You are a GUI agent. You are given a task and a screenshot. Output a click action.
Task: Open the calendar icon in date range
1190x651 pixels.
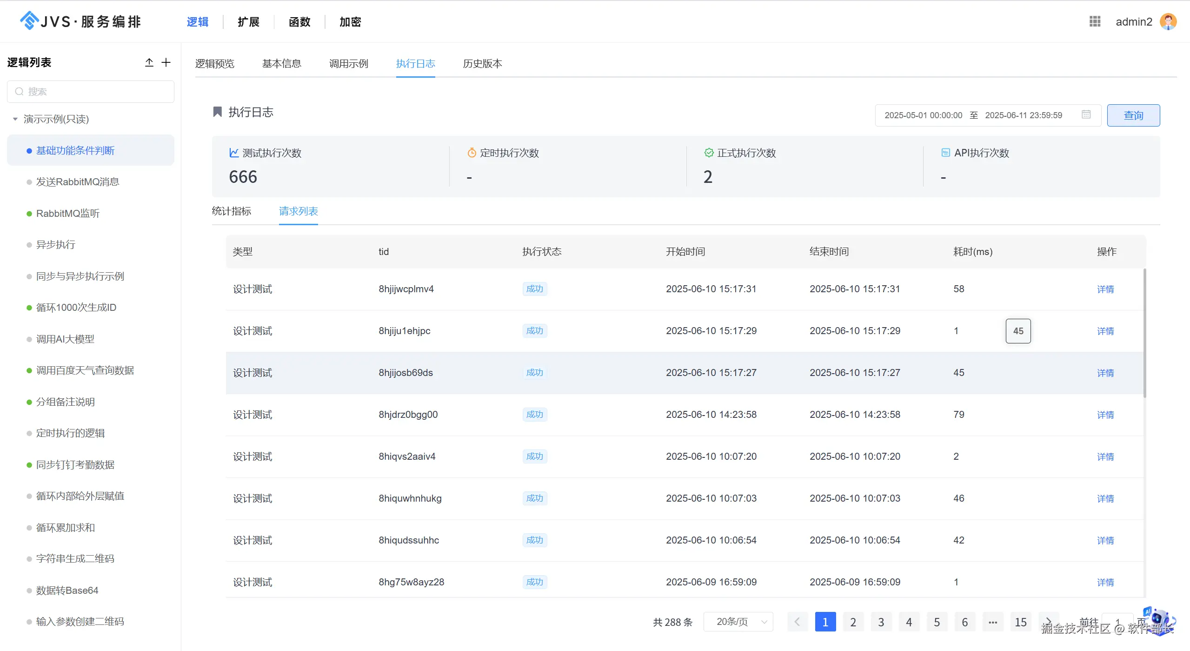1086,114
